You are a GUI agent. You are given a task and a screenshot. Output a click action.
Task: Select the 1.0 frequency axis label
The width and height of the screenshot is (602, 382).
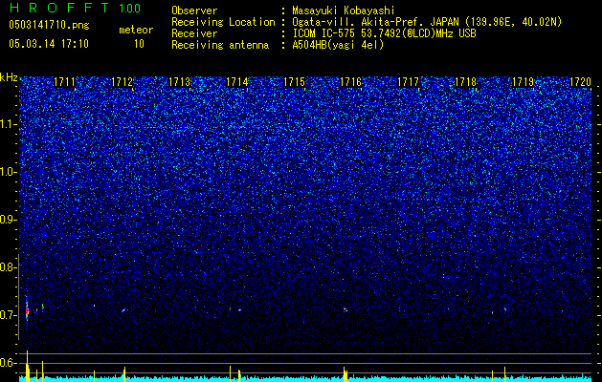tap(8, 172)
